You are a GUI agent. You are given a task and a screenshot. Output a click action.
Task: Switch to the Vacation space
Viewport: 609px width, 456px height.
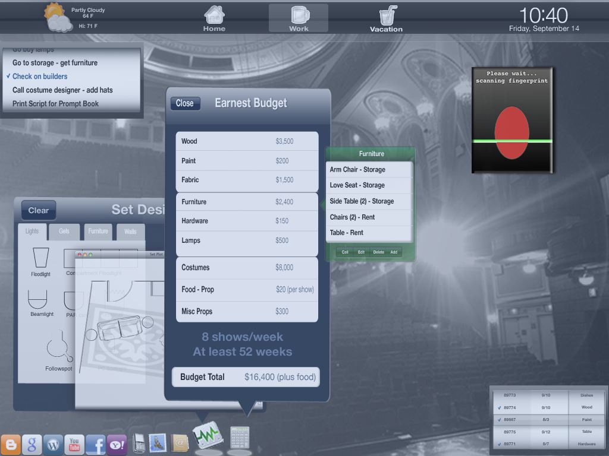click(x=386, y=18)
